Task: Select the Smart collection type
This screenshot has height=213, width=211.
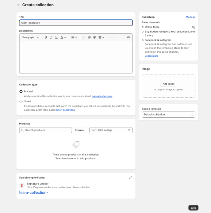Action: [x=21, y=101]
